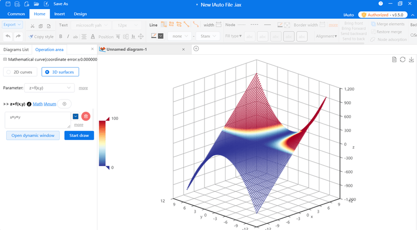
Task: Switch to the Insert ribbon tab
Action: click(59, 14)
